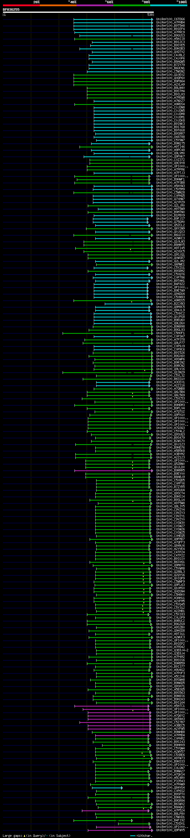Click the orange ~40% identity legend bar
This screenshot has height=838, width=190.
(x=58, y=5)
